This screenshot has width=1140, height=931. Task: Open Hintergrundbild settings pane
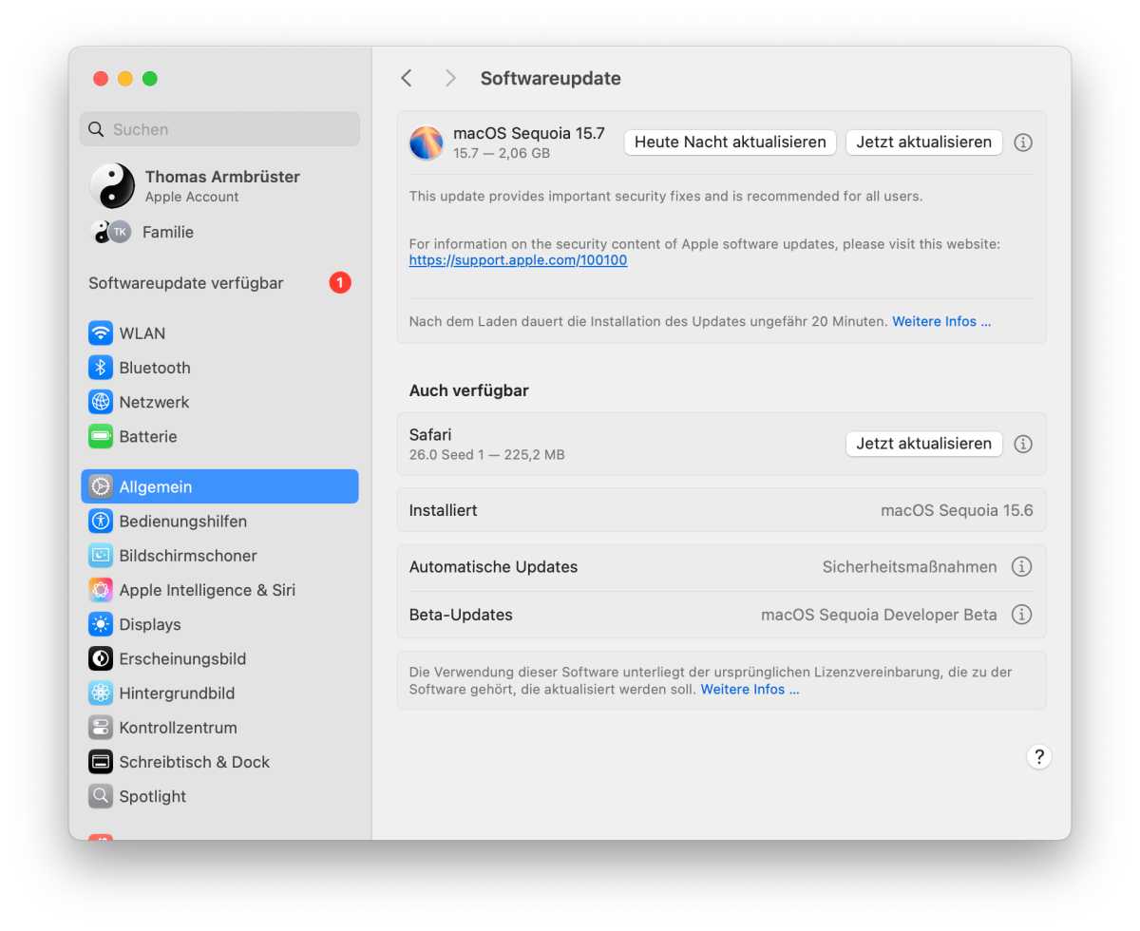(219, 693)
